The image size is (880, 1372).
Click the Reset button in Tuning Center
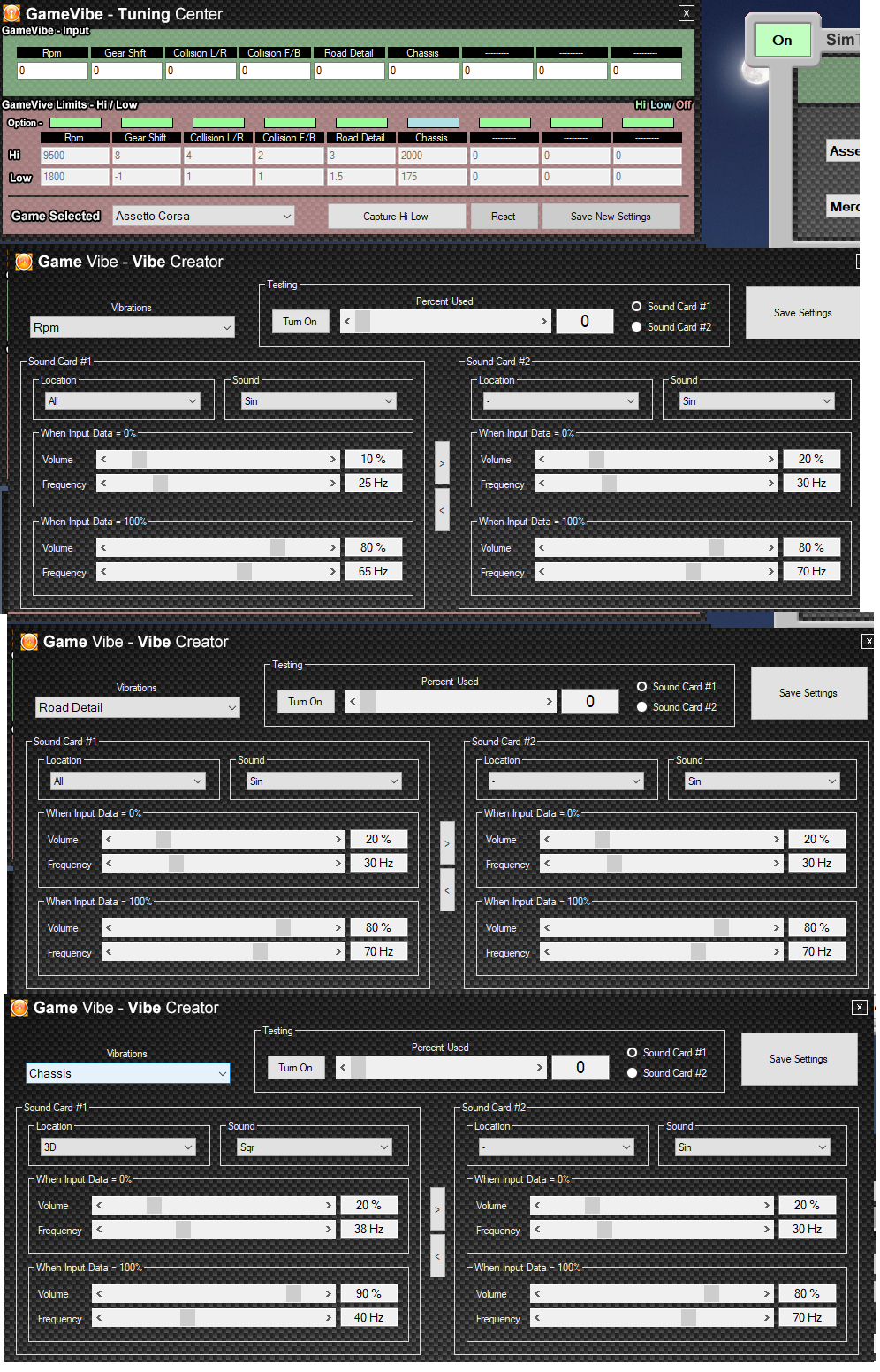(x=504, y=217)
